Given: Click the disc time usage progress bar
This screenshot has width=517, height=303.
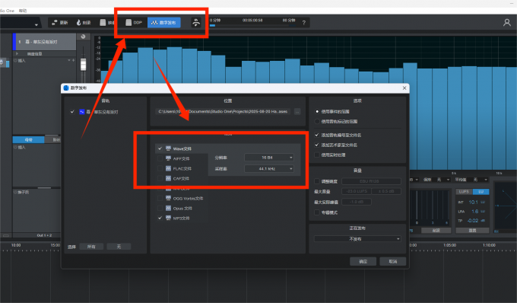Looking at the screenshot, I should [x=252, y=25].
